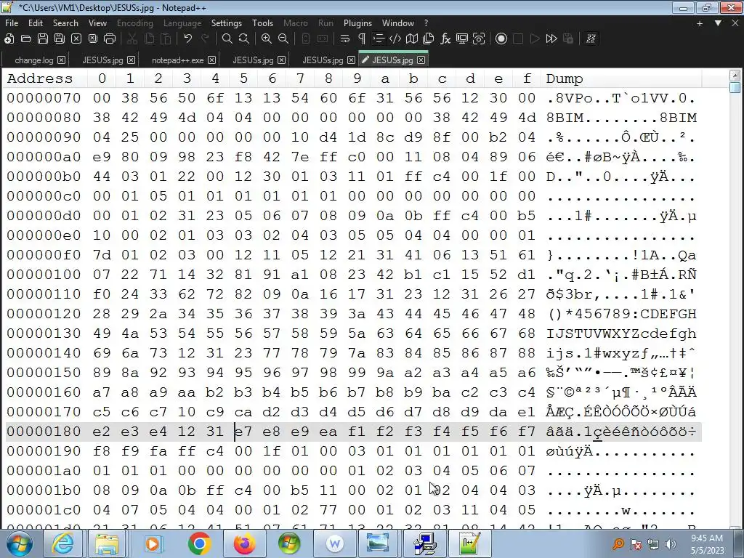744x558 pixels.
Task: Click the Cut scissors icon
Action: [x=132, y=39]
